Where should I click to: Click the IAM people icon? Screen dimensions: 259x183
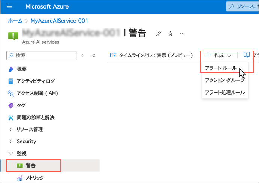tap(11, 93)
